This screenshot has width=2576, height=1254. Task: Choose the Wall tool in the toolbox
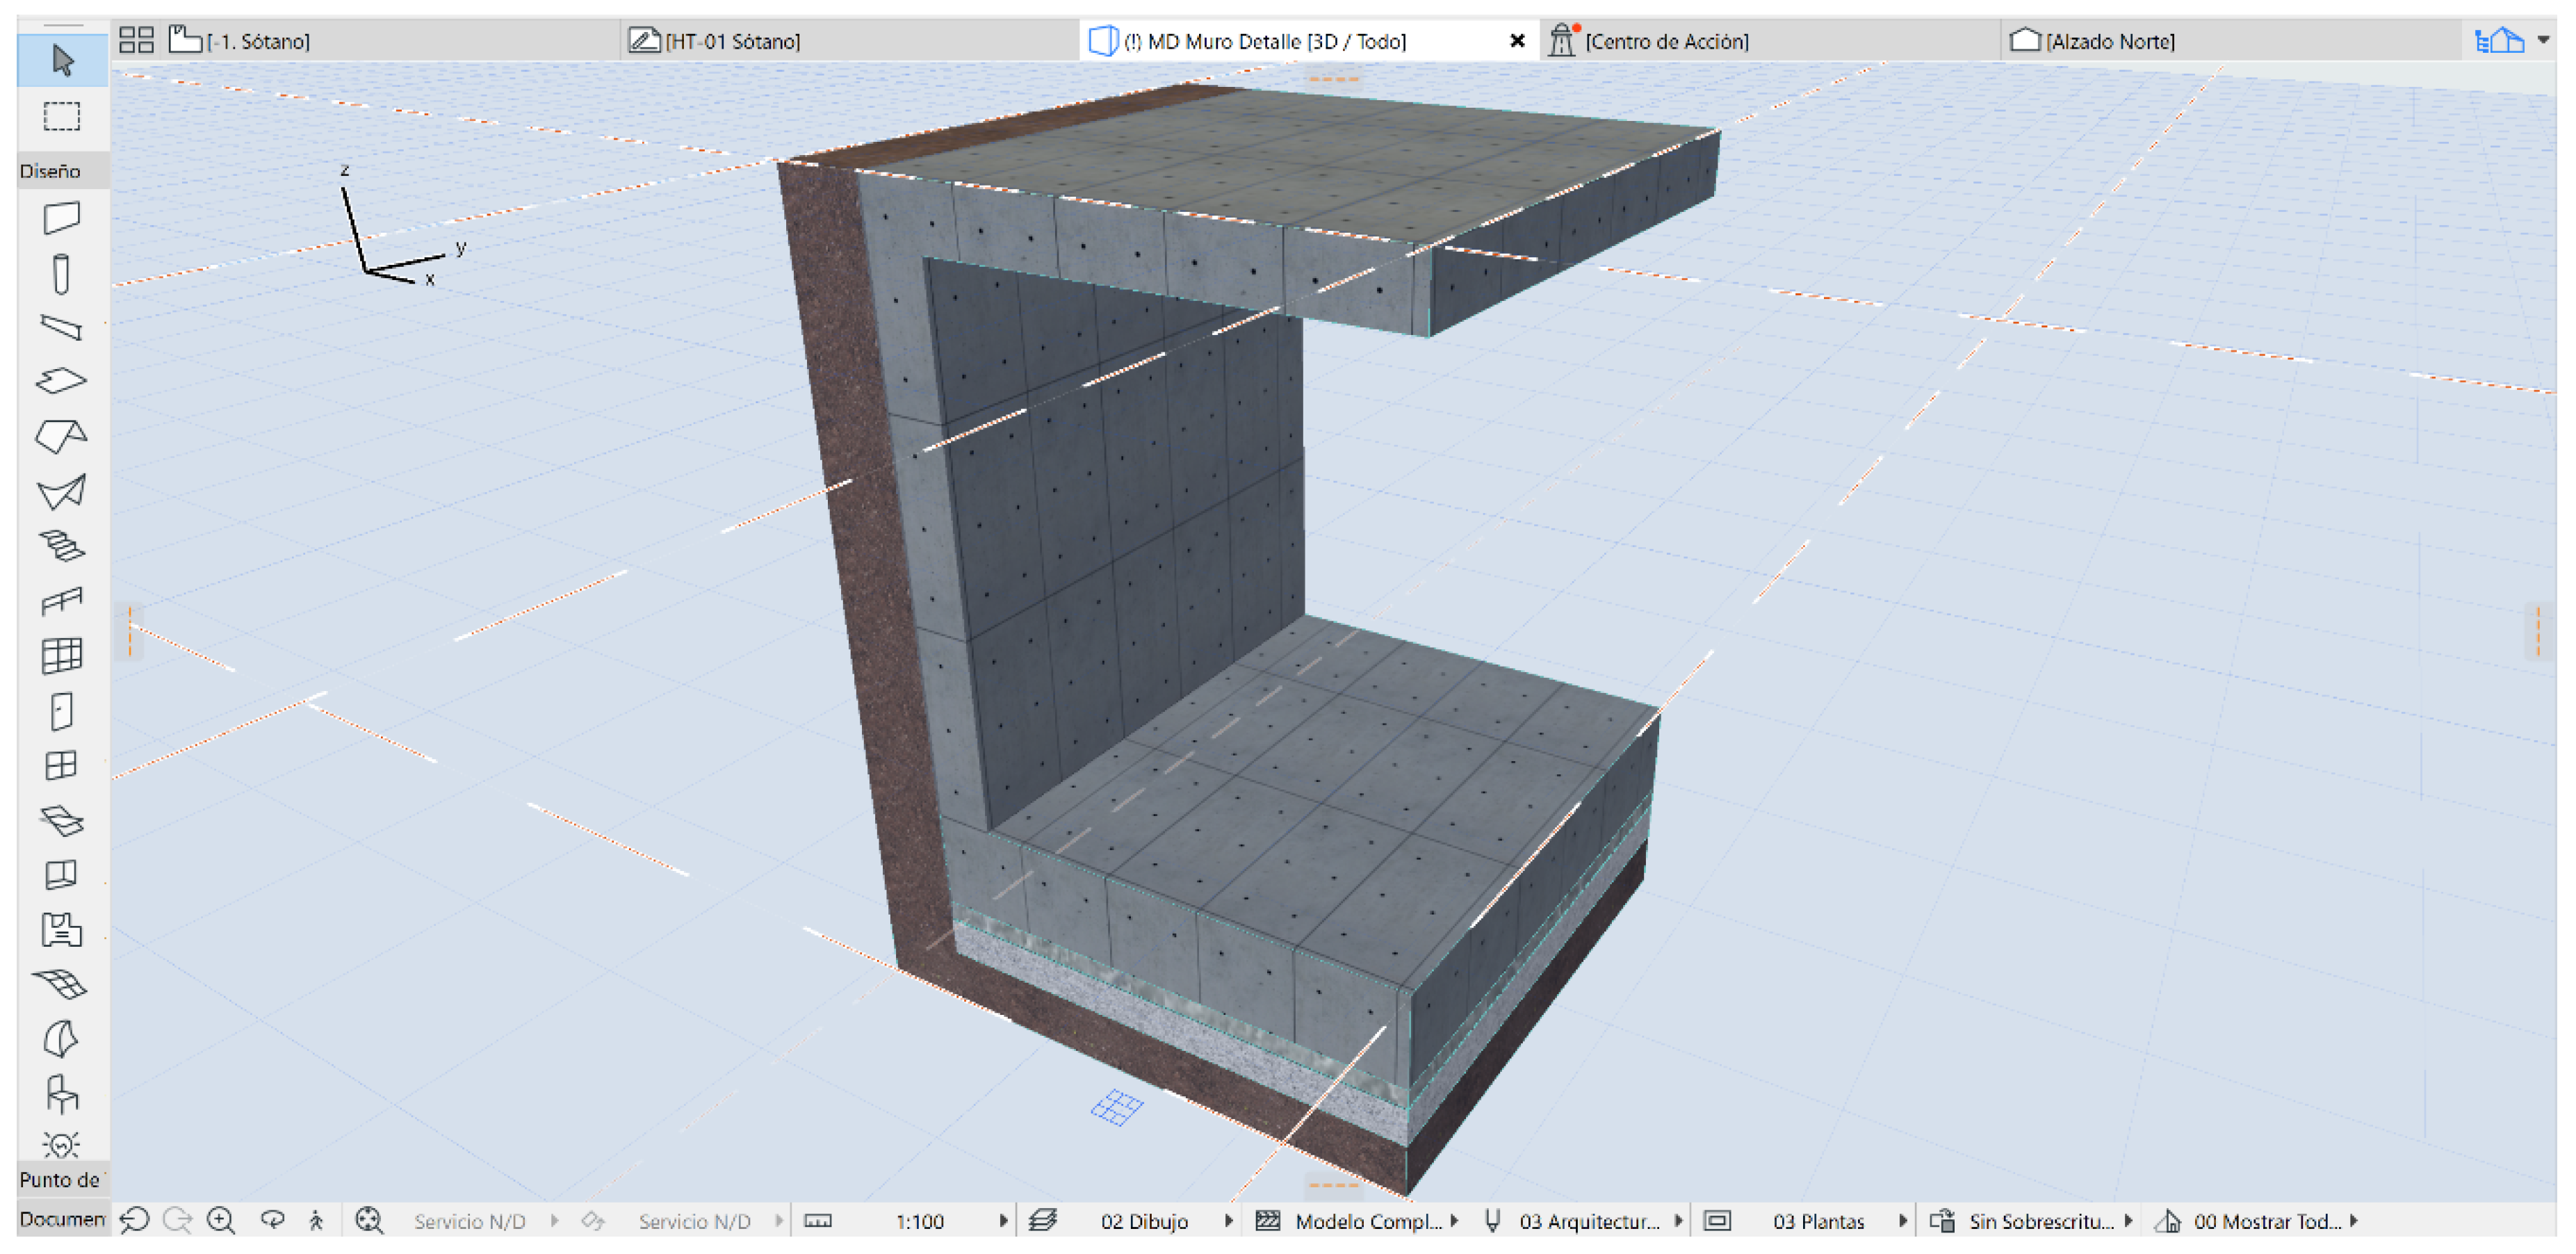(62, 218)
